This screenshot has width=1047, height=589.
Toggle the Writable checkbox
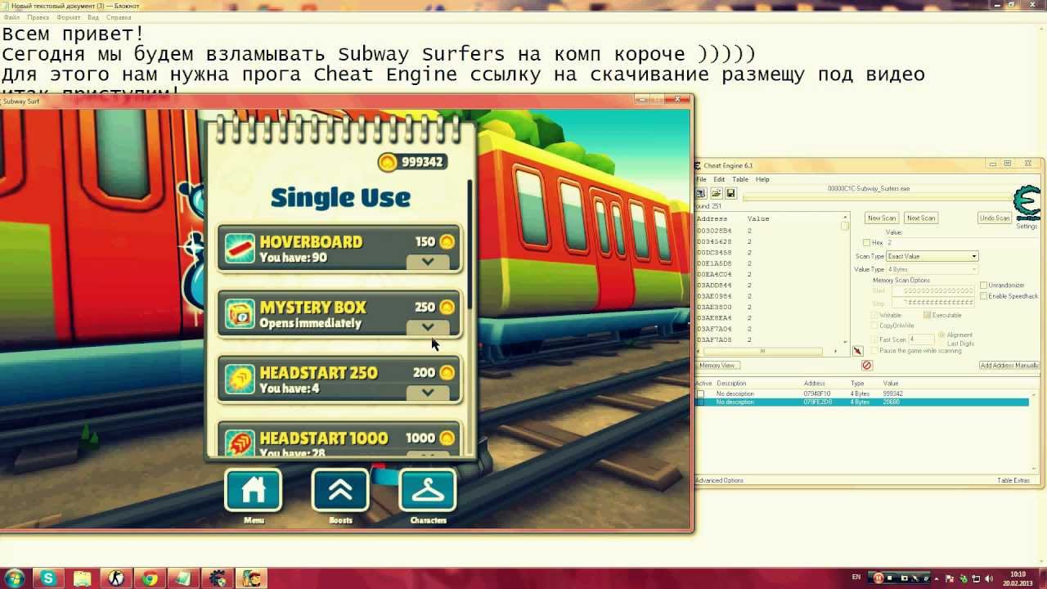coord(875,315)
